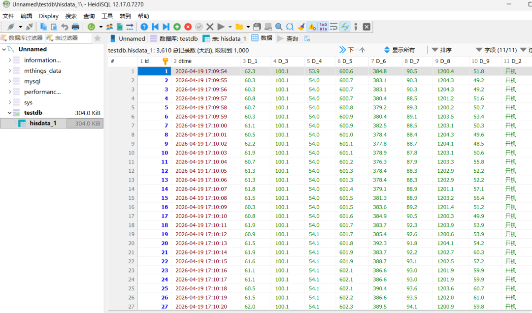Open the 工具 menu
This screenshot has height=313, width=532.
point(107,16)
